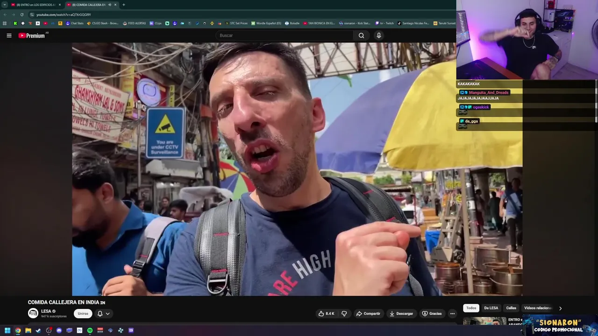
Task: Click the search magnifier button
Action: pyautogui.click(x=361, y=35)
